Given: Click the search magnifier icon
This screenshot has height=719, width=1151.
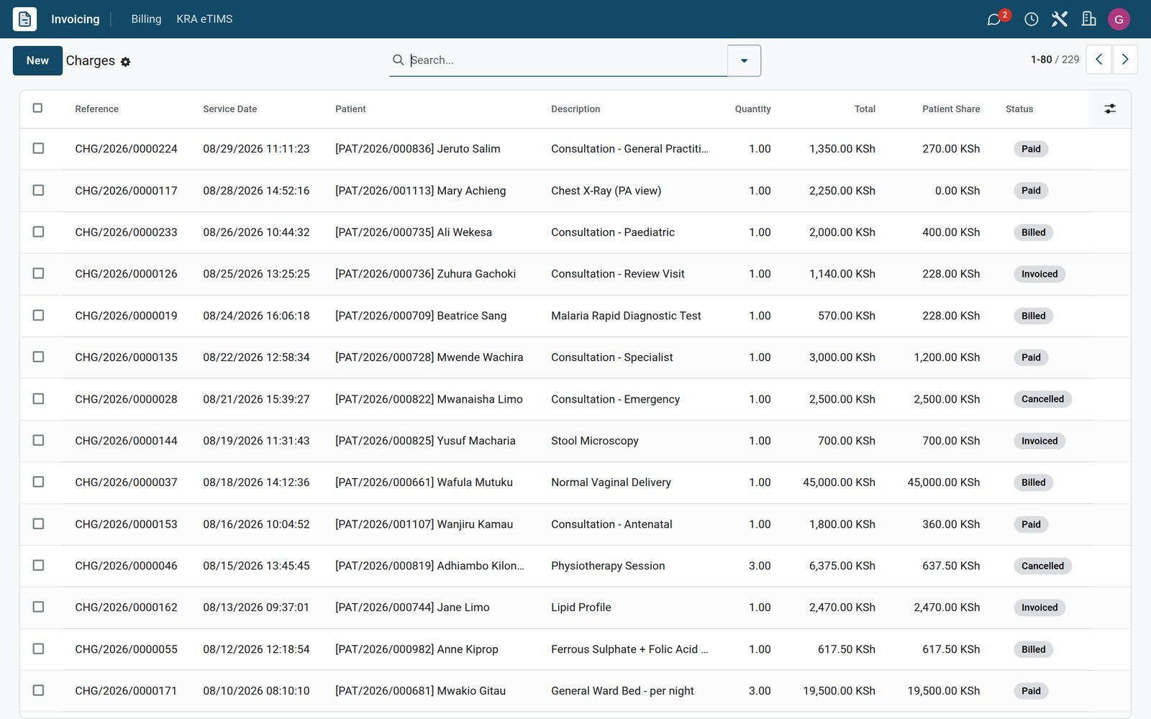Looking at the screenshot, I should click(398, 60).
